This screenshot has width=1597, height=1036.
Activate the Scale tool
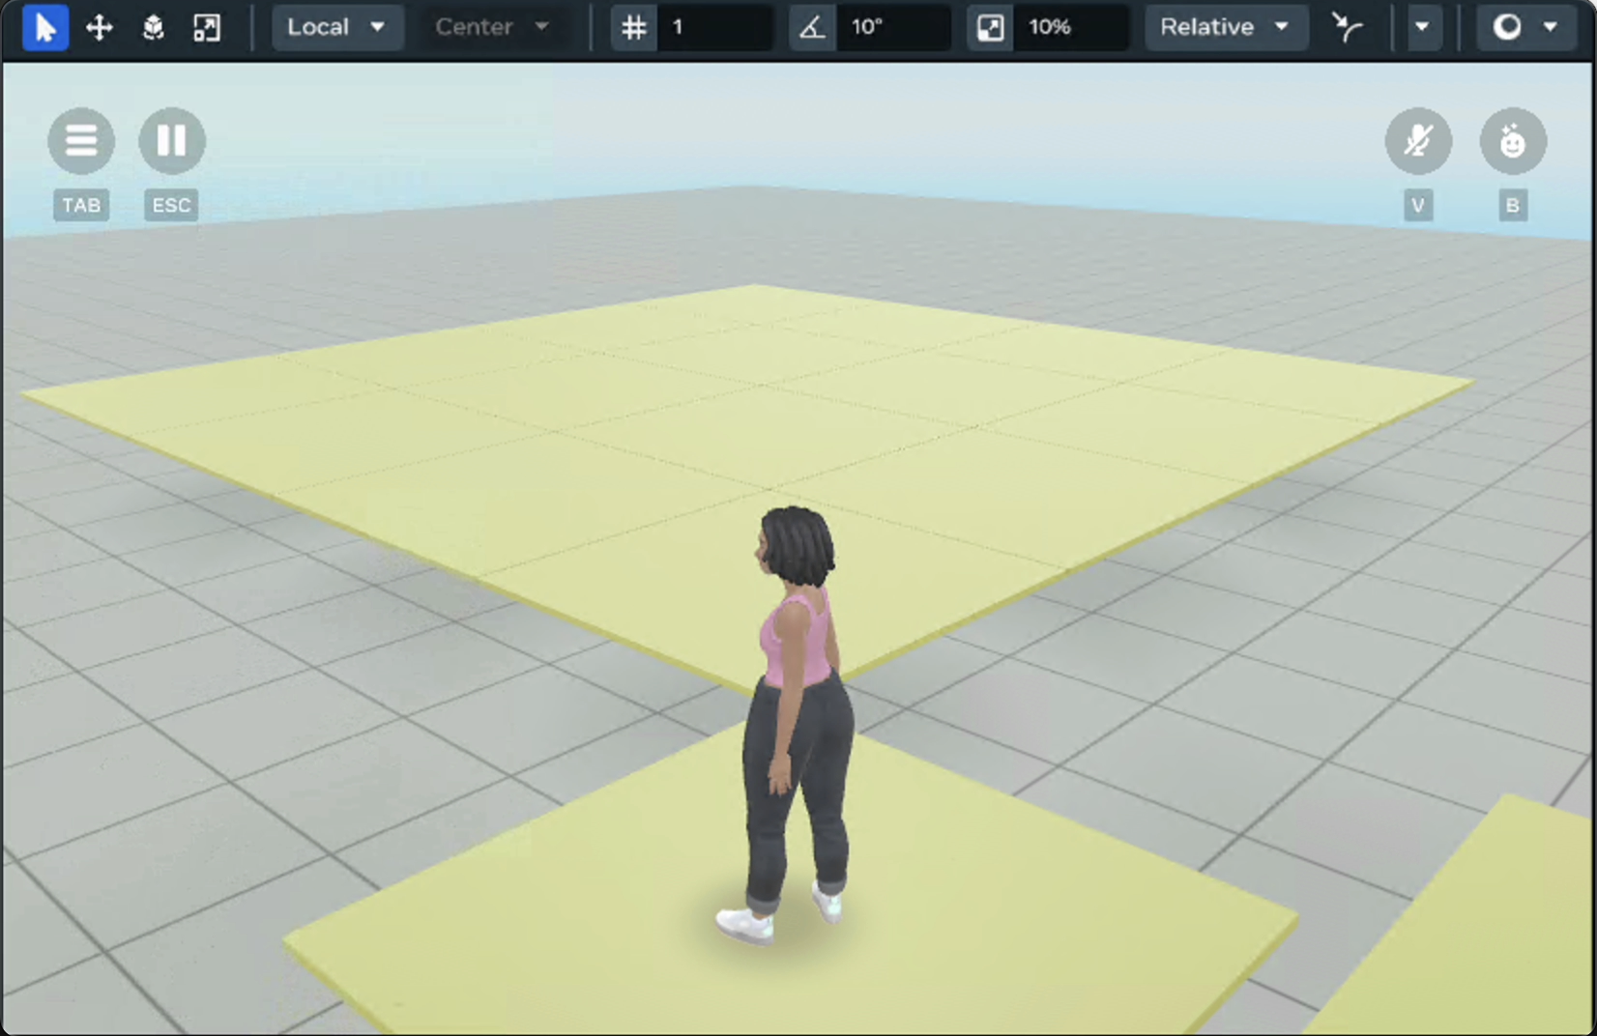coord(207,27)
